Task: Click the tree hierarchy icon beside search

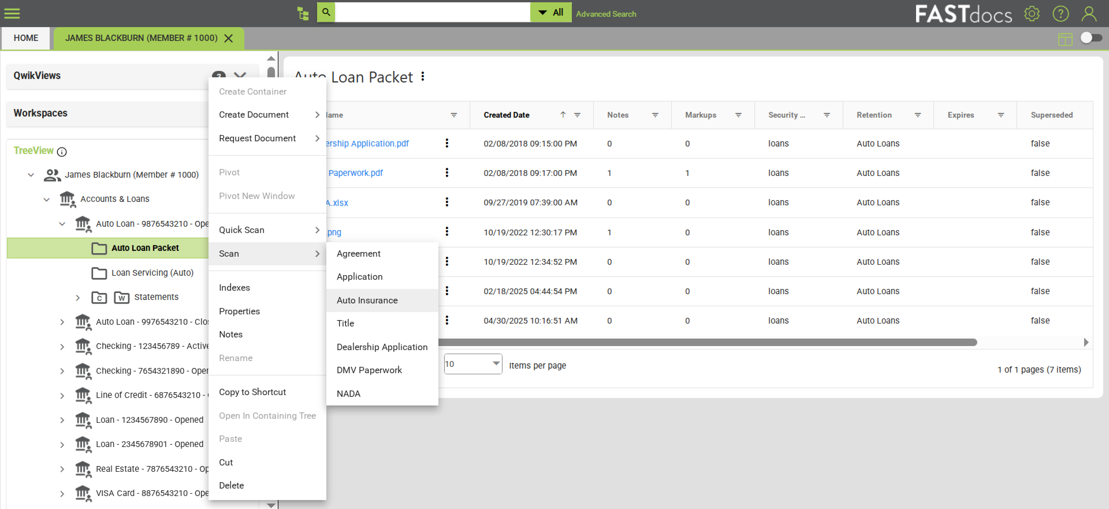Action: point(303,13)
